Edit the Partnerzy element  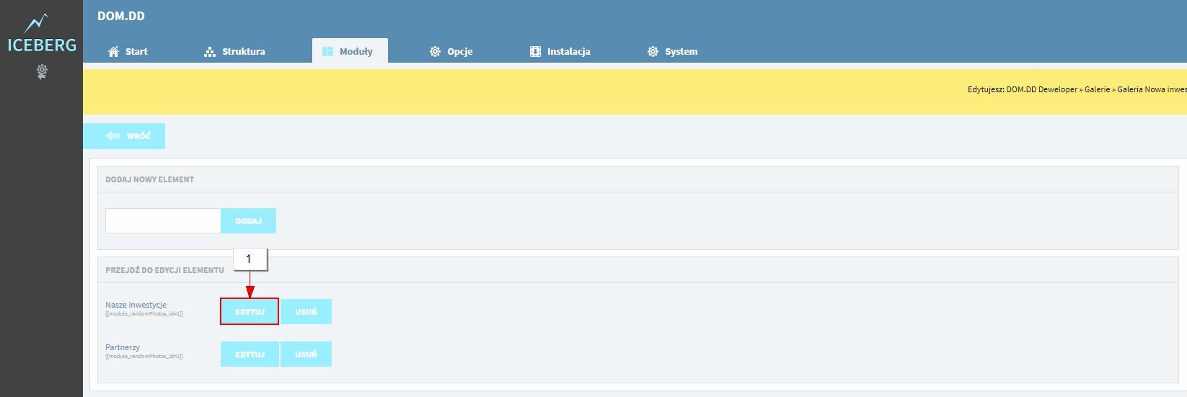(250, 354)
